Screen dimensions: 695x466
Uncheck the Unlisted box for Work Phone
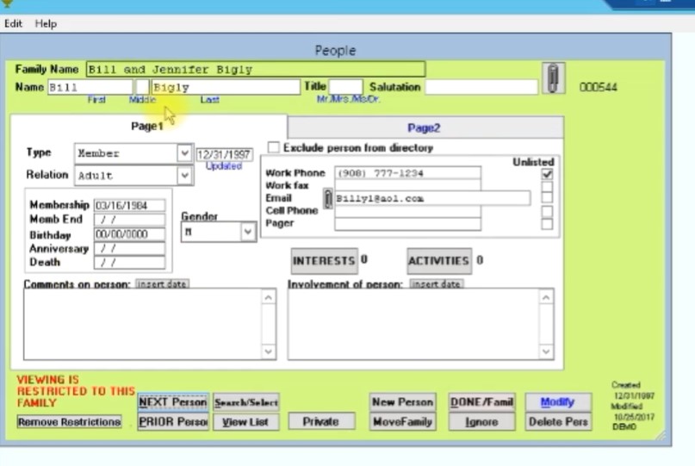(x=547, y=174)
